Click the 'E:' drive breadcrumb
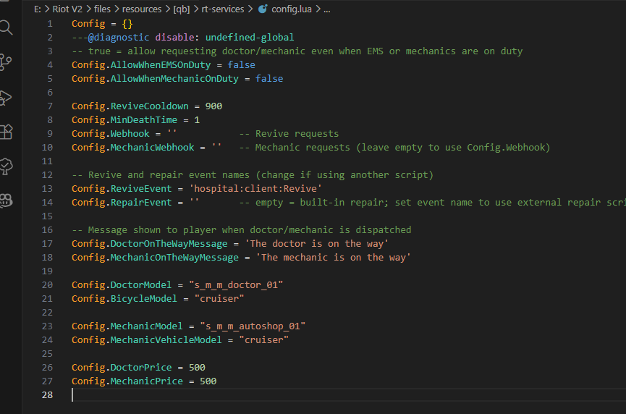This screenshot has width=626, height=414. (38, 9)
